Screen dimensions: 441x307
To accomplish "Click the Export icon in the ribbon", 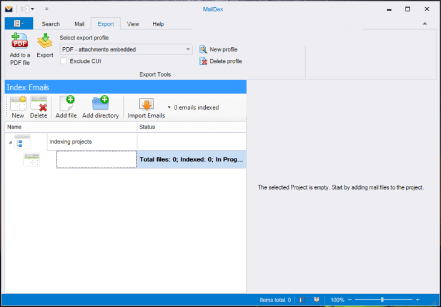I will 45,41.
